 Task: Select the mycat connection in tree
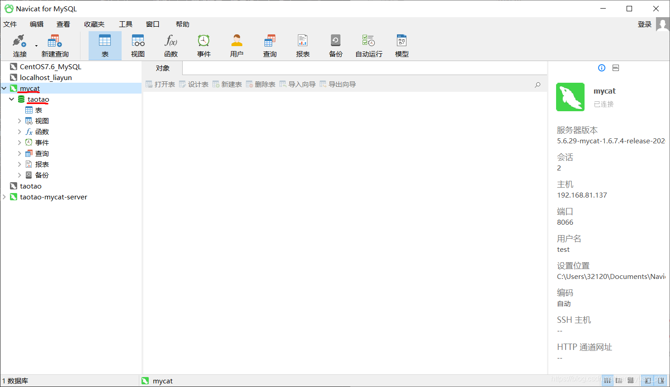click(30, 88)
